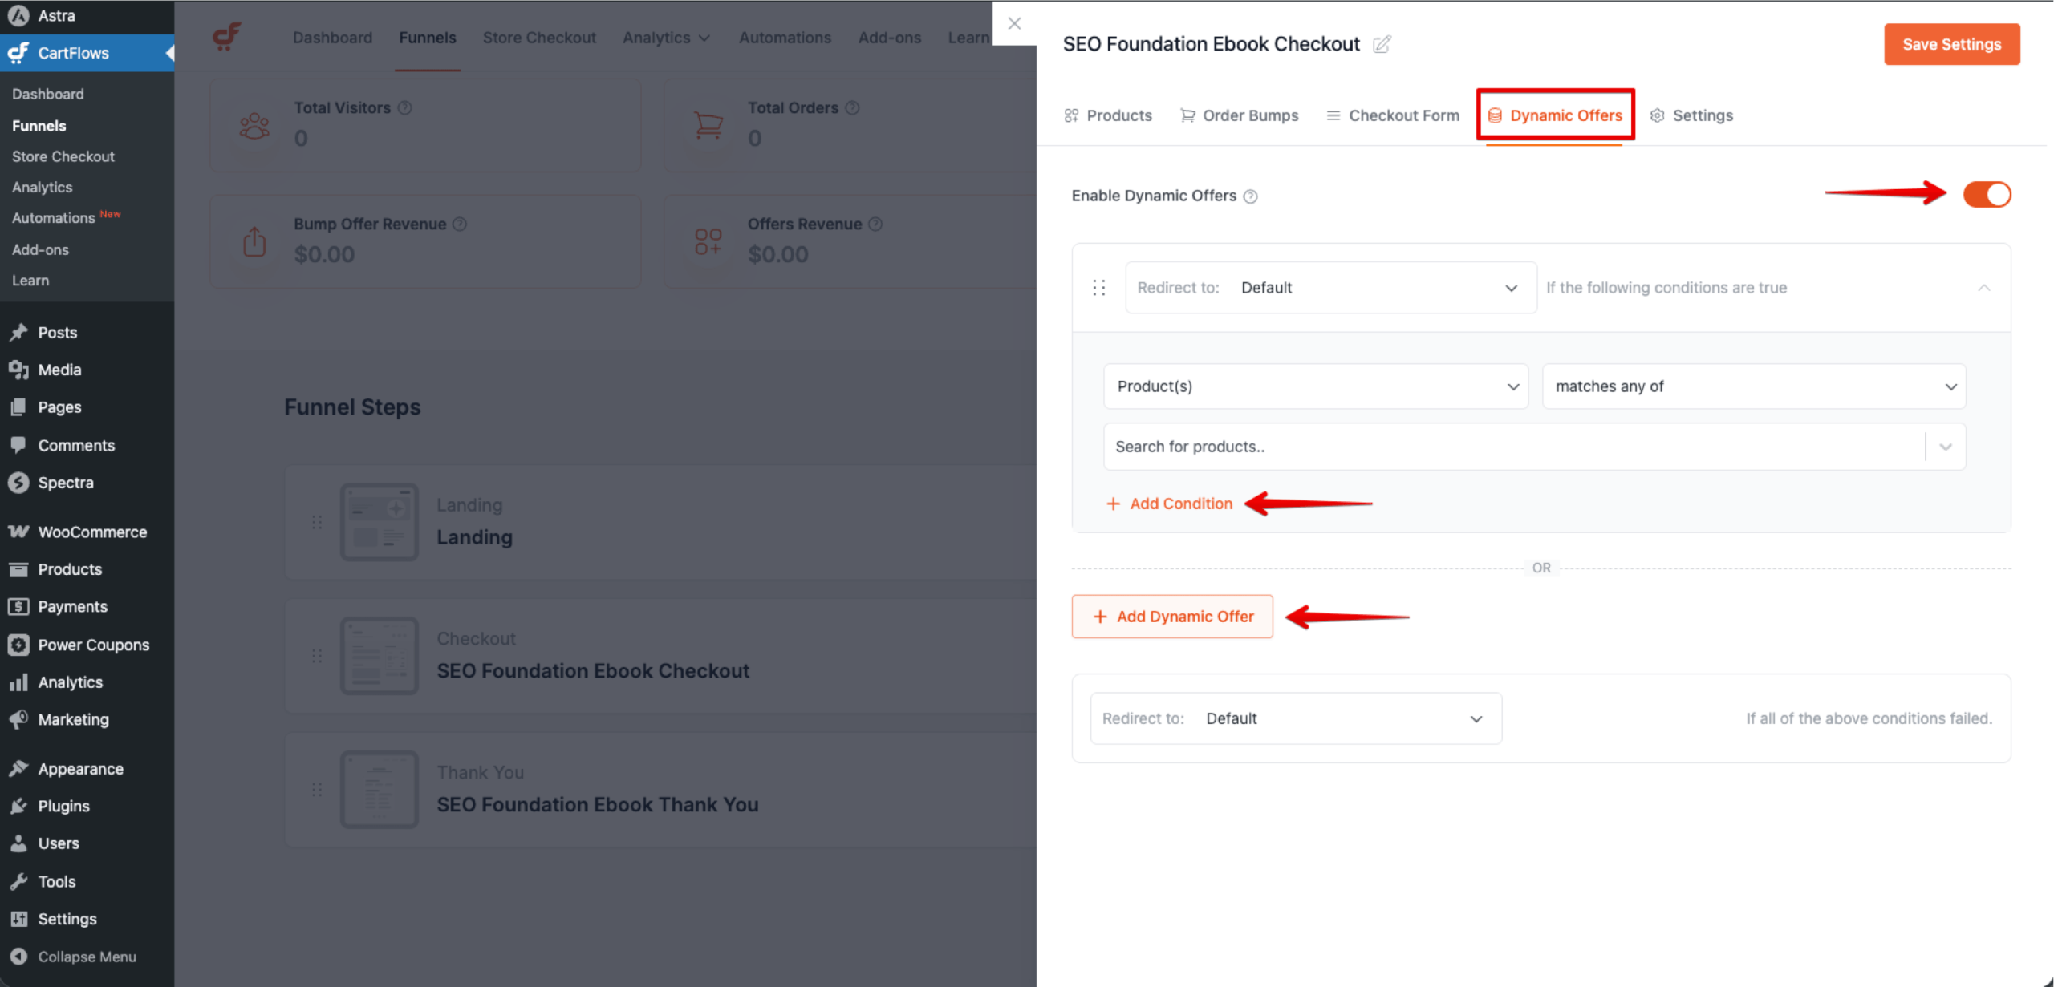The image size is (2054, 987).
Task: Collapse the condition block with the chevron
Action: (x=1984, y=288)
